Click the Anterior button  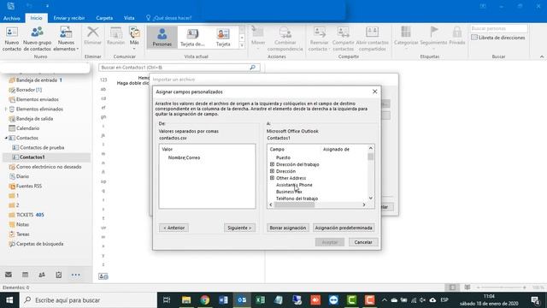(x=174, y=228)
